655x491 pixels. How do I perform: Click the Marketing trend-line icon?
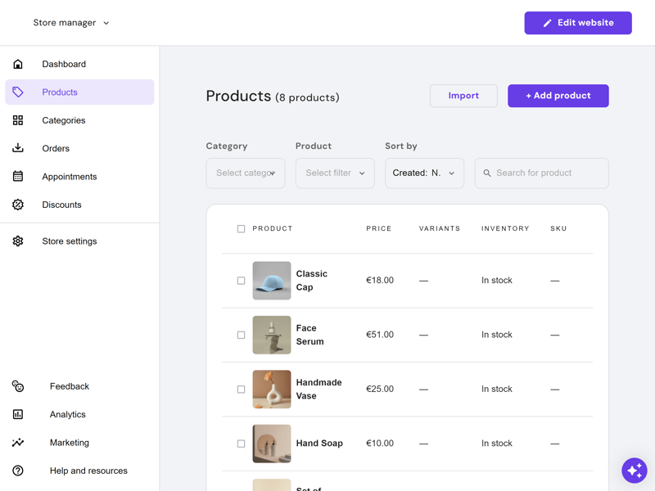[17, 442]
